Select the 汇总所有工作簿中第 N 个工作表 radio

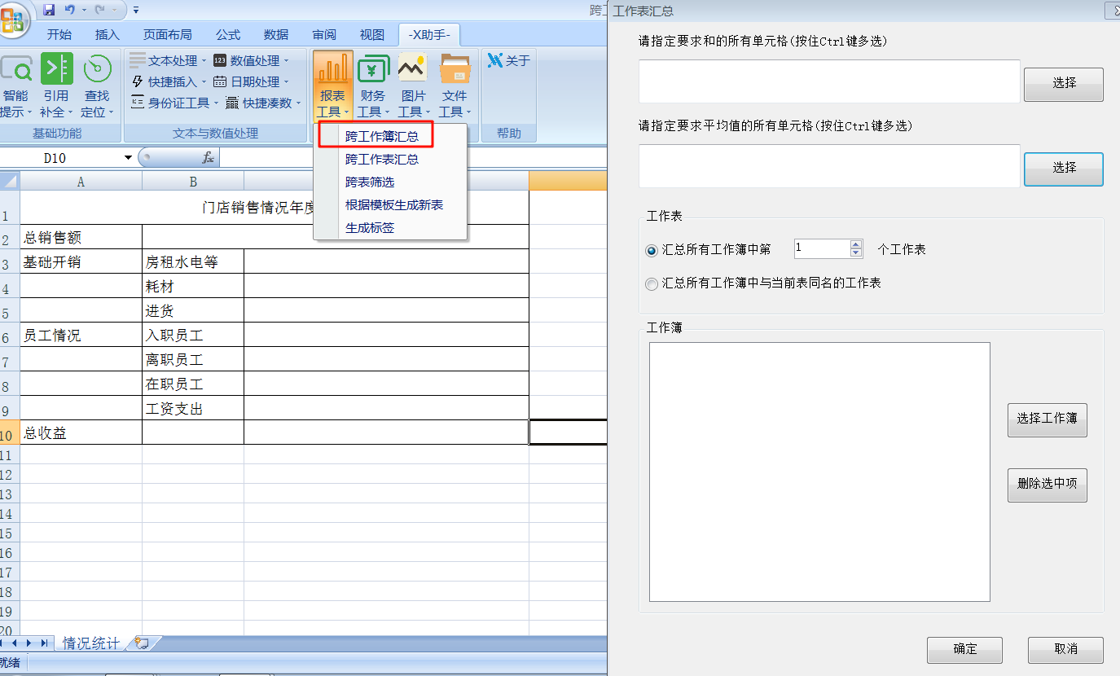tap(652, 250)
